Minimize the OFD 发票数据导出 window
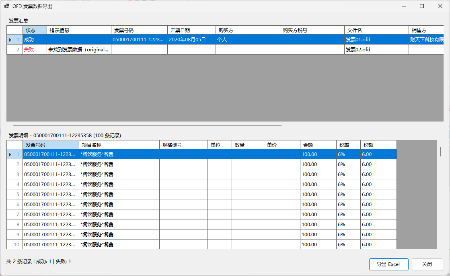This screenshot has width=450, height=276. (x=404, y=6)
